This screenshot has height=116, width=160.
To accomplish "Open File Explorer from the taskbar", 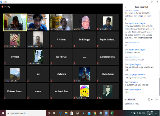I will 66,113.
